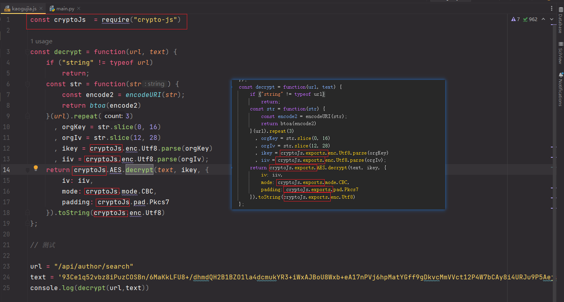Viewport: 564px width, 302px height.
Task: Click the '// 测试' comment on line 21
Action: pyautogui.click(x=43, y=245)
